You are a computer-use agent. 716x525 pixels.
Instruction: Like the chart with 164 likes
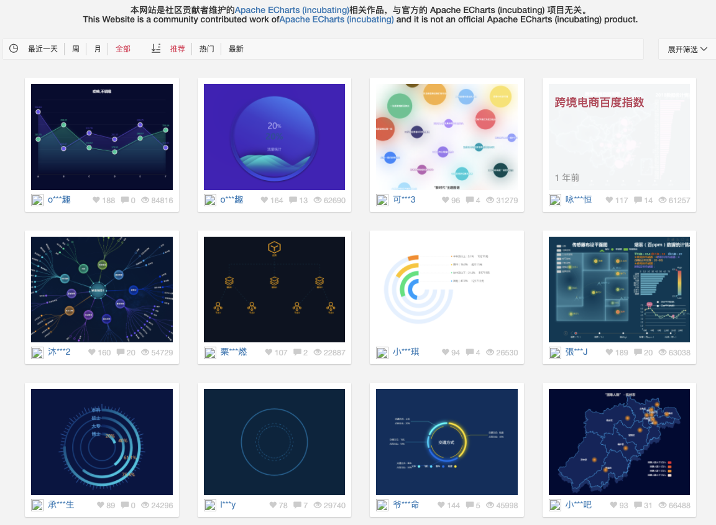coord(264,200)
